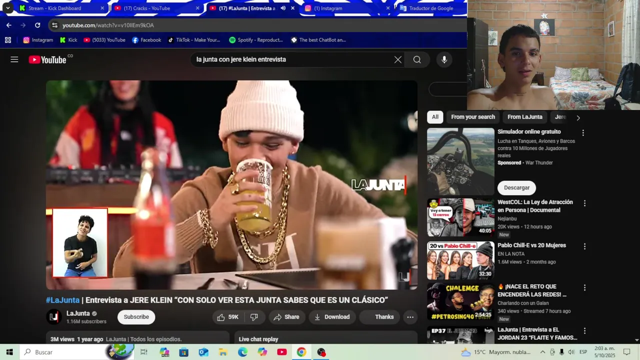
Task: Open WestCOL La Ley de Atracción title
Action: click(535, 206)
